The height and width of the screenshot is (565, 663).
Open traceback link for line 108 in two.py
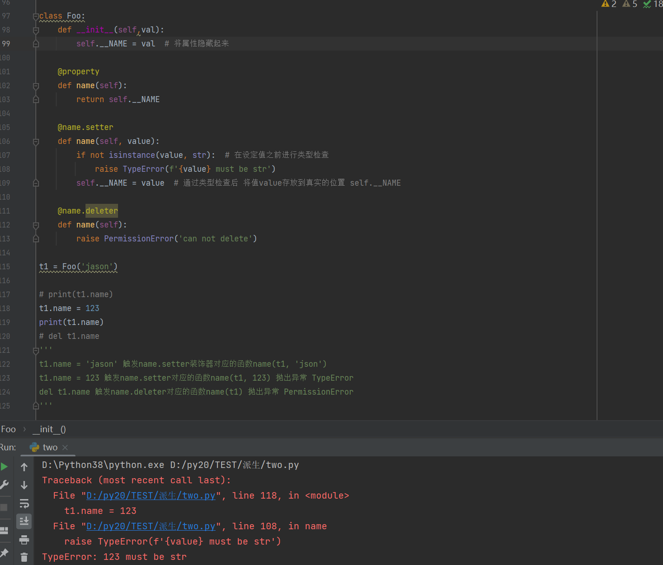[151, 526]
